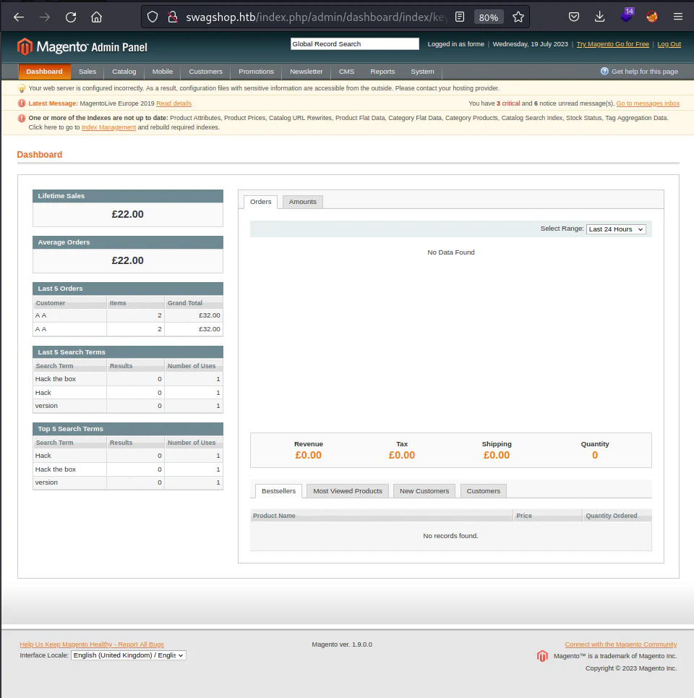Click Go to messages inbox link
Image resolution: width=694 pixels, height=698 pixels.
tap(648, 103)
